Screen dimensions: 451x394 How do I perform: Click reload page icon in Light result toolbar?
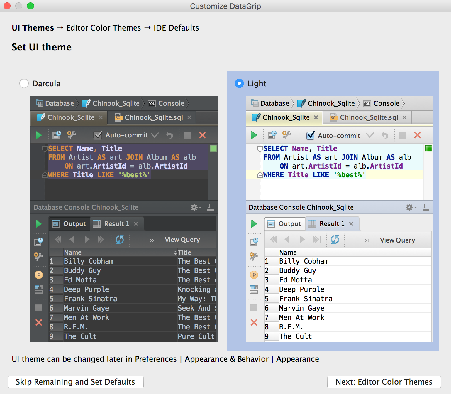tap(335, 240)
